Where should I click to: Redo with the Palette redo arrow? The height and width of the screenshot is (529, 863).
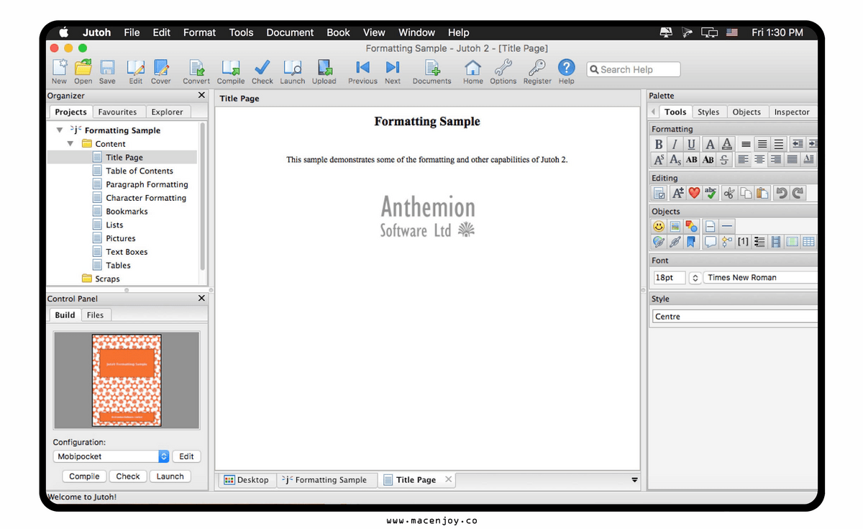point(798,193)
